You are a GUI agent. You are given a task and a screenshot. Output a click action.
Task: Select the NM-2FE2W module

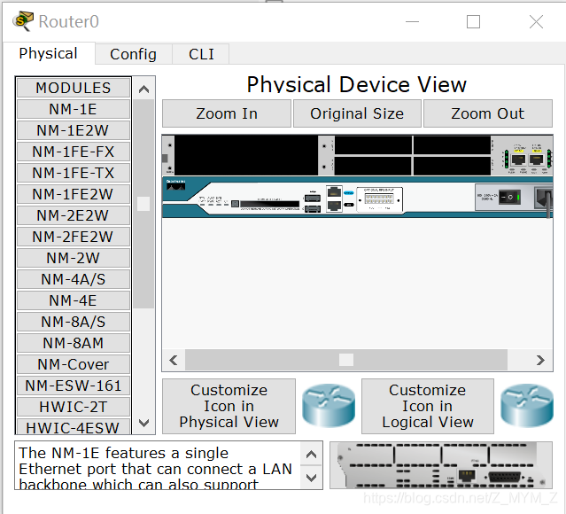click(74, 237)
